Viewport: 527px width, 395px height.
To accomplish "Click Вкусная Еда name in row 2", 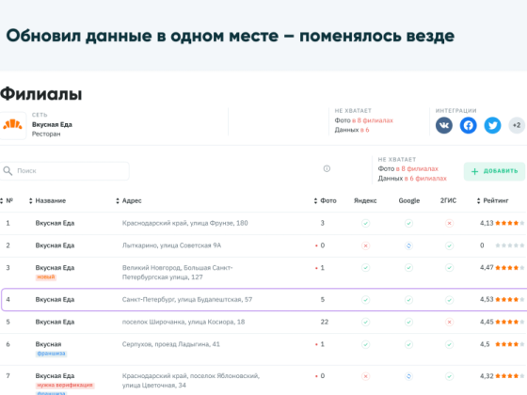I will coord(55,245).
